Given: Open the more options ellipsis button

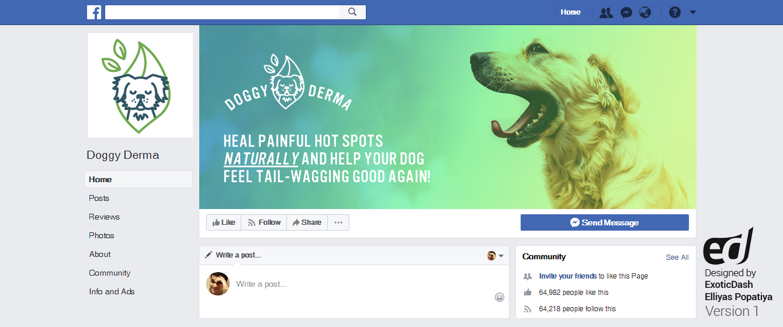Looking at the screenshot, I should (x=338, y=222).
